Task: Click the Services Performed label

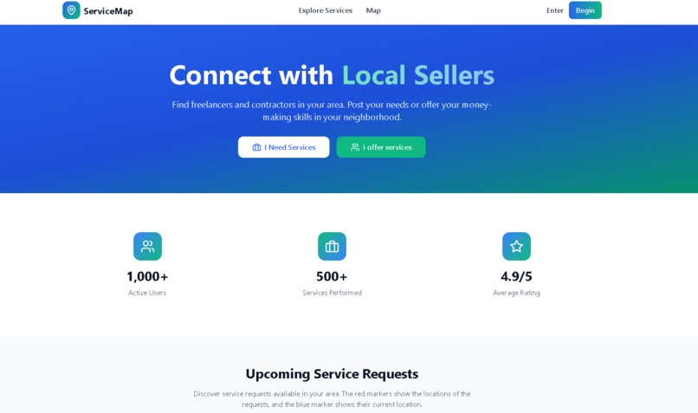Action: [332, 293]
